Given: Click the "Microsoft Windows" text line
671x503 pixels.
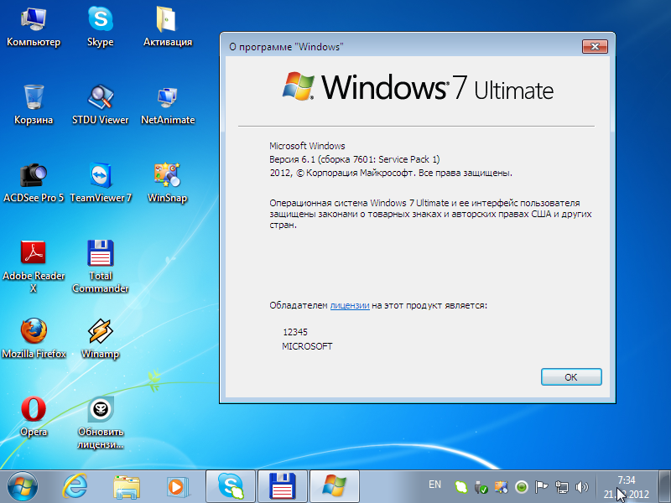Looking at the screenshot, I should 307,146.
